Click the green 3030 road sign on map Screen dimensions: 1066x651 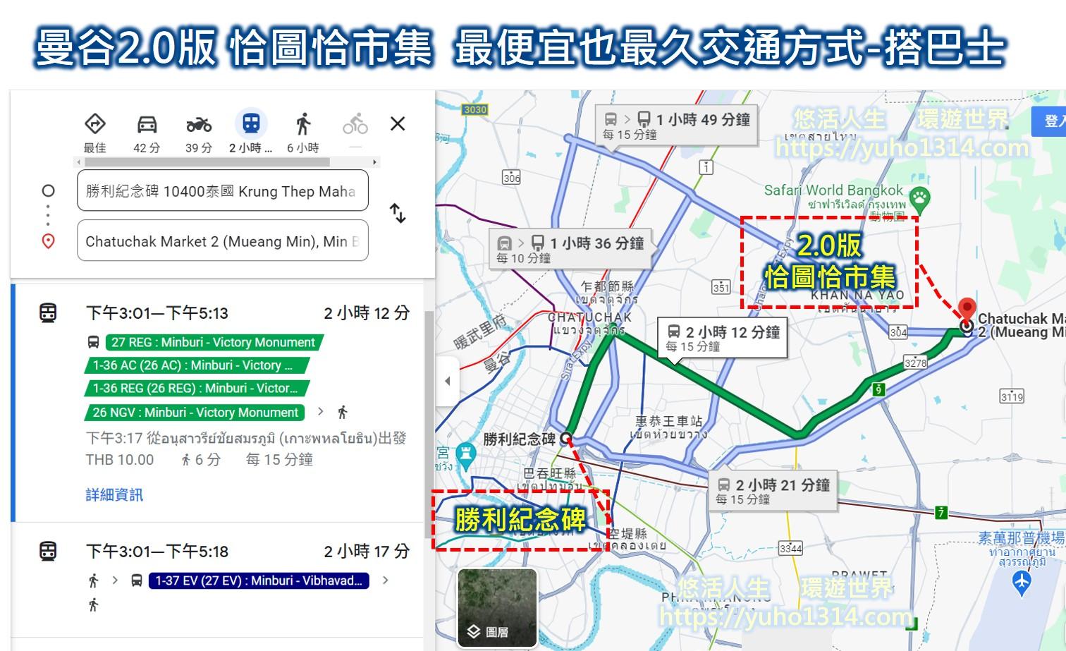click(475, 109)
